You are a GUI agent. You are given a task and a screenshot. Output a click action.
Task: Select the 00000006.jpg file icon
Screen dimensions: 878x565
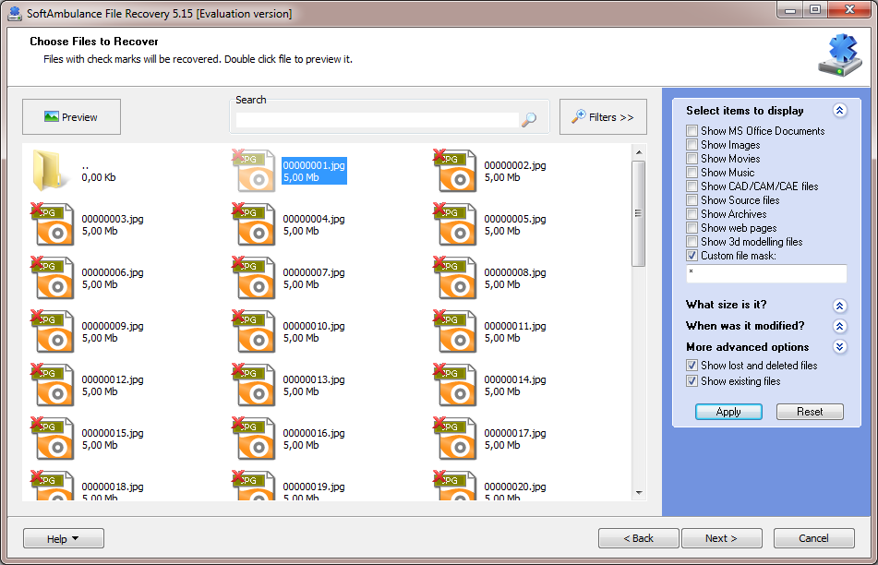pos(52,277)
